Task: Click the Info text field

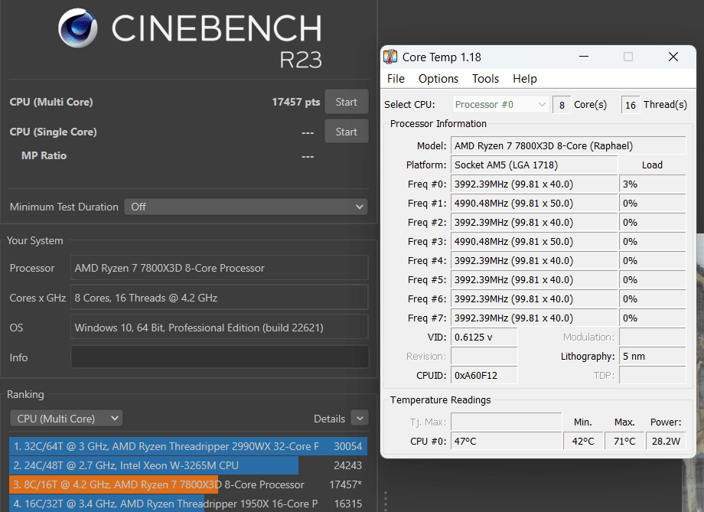Action: (220, 357)
